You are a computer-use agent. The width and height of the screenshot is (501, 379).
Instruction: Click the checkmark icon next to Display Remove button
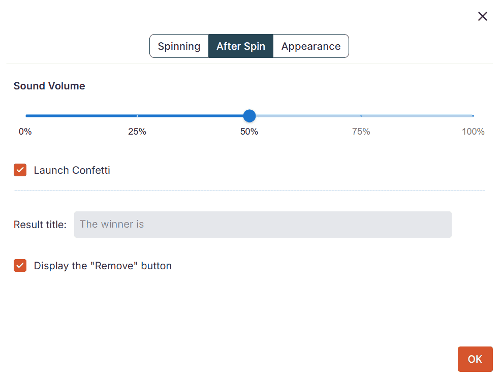pos(20,265)
